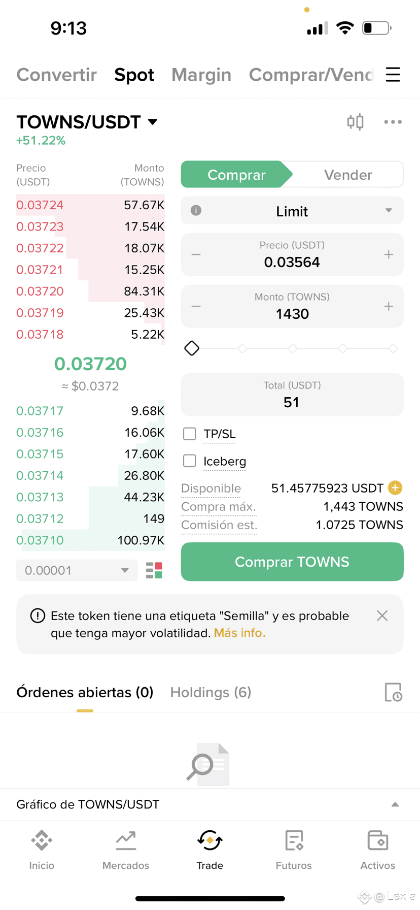Open the hamburger menu icon
The image size is (420, 910).
(x=393, y=75)
